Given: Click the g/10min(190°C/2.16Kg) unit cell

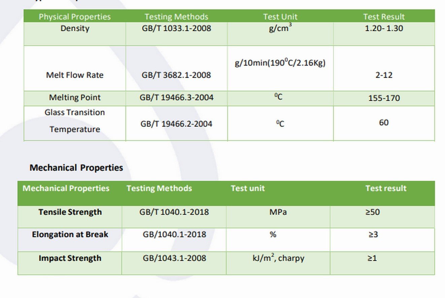Looking at the screenshot, I should point(280,63).
